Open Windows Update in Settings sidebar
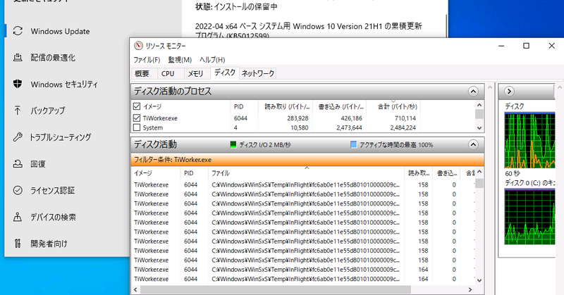 60,31
